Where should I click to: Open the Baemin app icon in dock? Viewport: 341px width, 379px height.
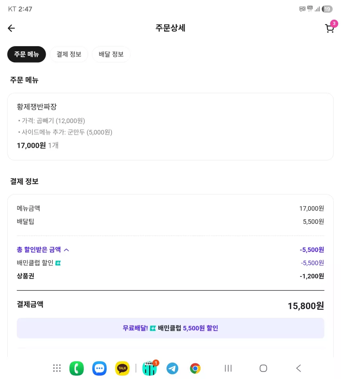(150, 368)
